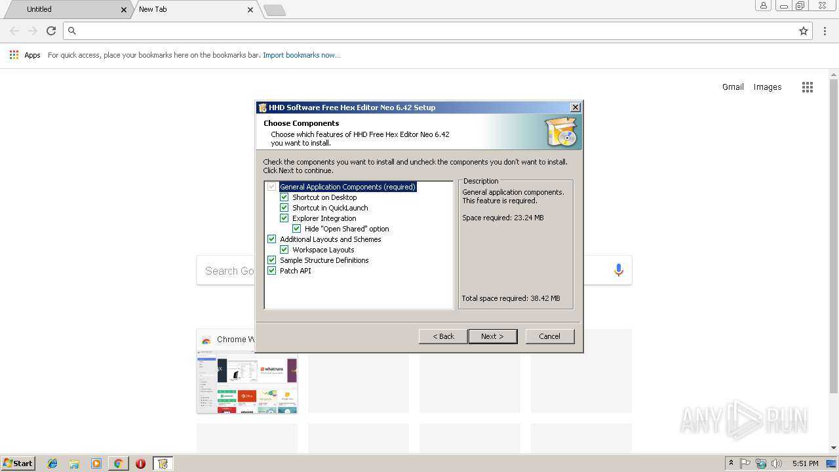This screenshot has width=839, height=472.
Task: Click the page scrollbar down arrow
Action: coord(834,448)
